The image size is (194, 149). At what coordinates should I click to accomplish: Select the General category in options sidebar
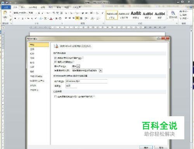pos(39,45)
